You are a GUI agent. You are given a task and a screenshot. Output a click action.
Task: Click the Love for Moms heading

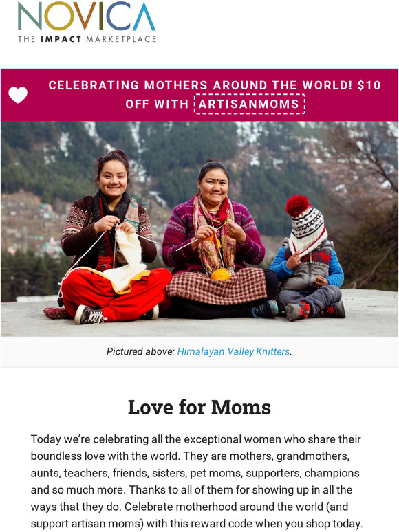tap(199, 407)
